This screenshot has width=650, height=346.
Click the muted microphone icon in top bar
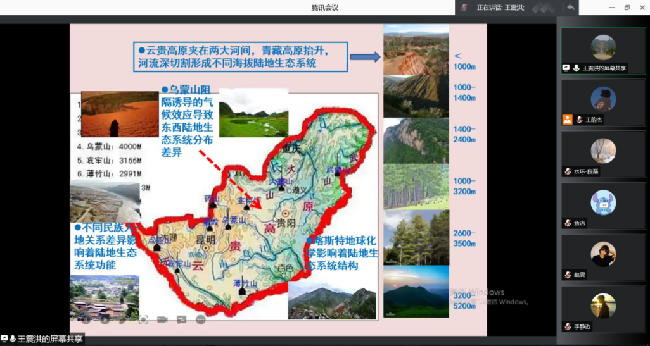[465, 8]
